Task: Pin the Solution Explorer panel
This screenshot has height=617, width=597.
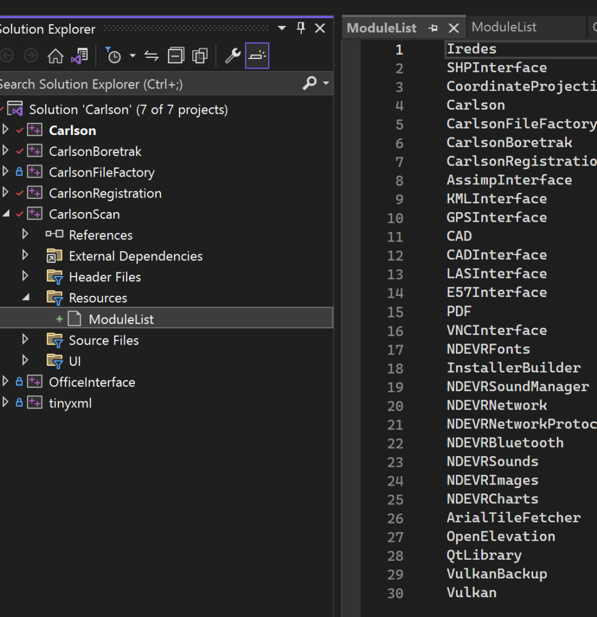Action: [301, 28]
